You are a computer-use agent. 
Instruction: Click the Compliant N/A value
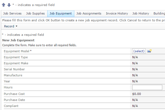135,106
